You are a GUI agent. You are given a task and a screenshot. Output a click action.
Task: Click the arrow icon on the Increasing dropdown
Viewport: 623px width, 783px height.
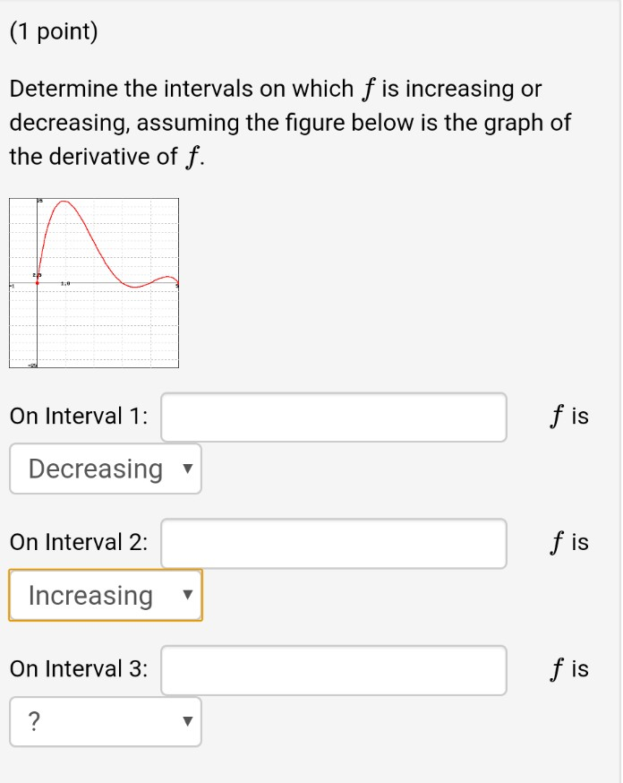(x=188, y=595)
